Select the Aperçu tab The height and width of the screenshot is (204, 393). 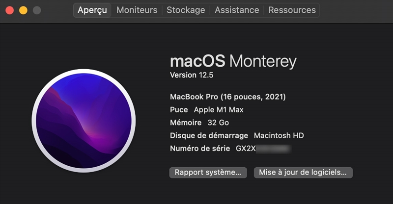(x=92, y=10)
